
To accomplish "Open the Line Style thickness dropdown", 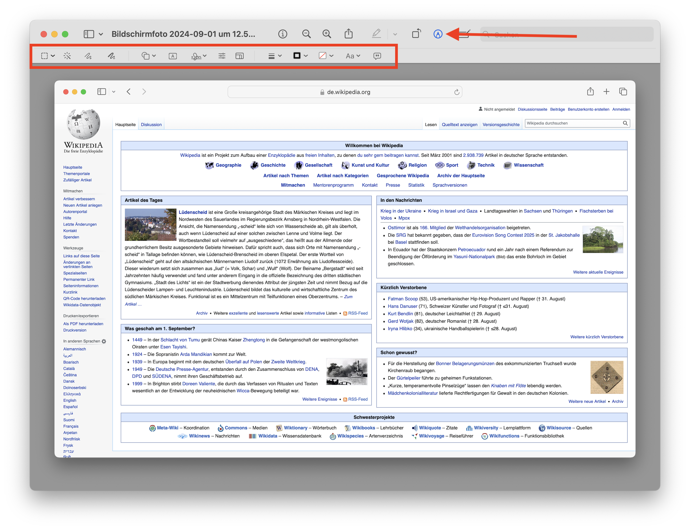I will click(275, 56).
